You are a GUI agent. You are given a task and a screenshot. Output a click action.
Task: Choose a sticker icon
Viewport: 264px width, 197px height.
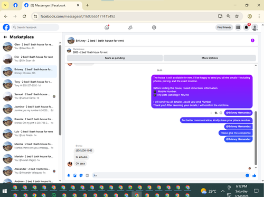81,175
